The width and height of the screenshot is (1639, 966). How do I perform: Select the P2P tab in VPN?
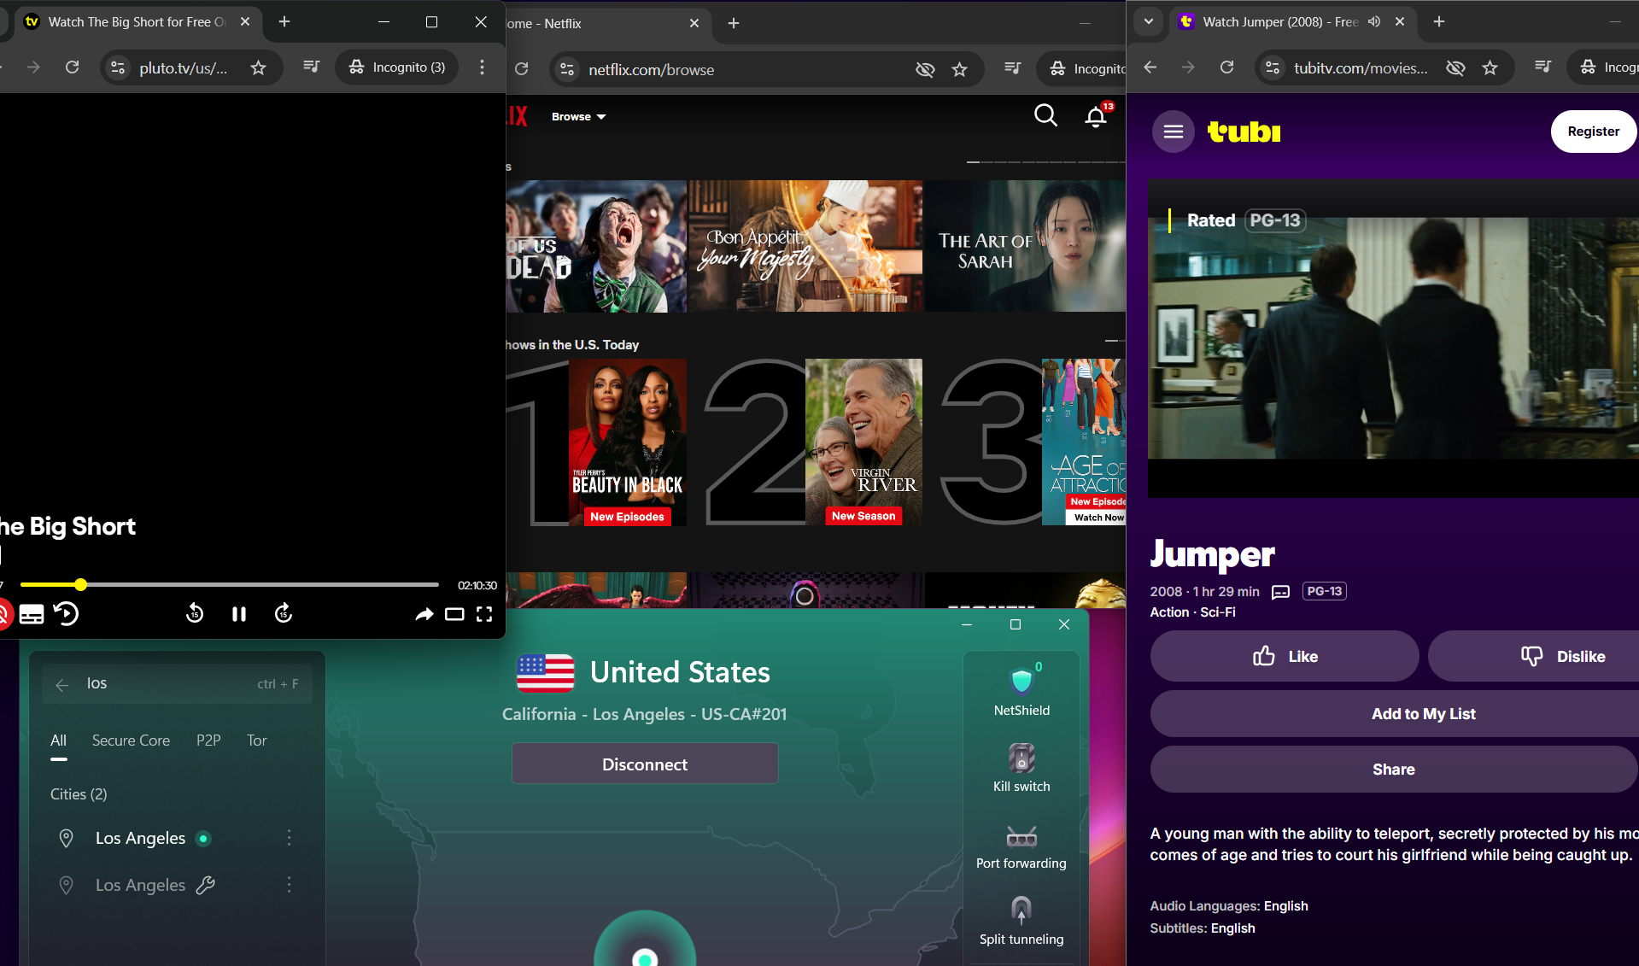208,741
